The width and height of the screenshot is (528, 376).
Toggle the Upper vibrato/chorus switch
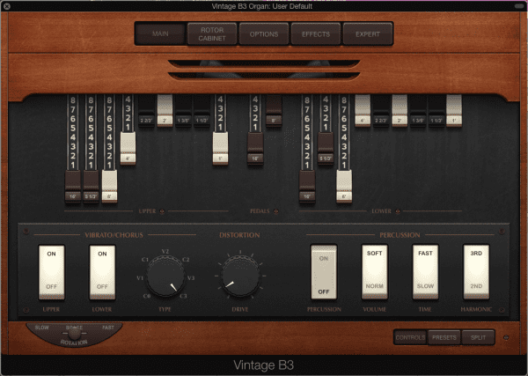(51, 271)
